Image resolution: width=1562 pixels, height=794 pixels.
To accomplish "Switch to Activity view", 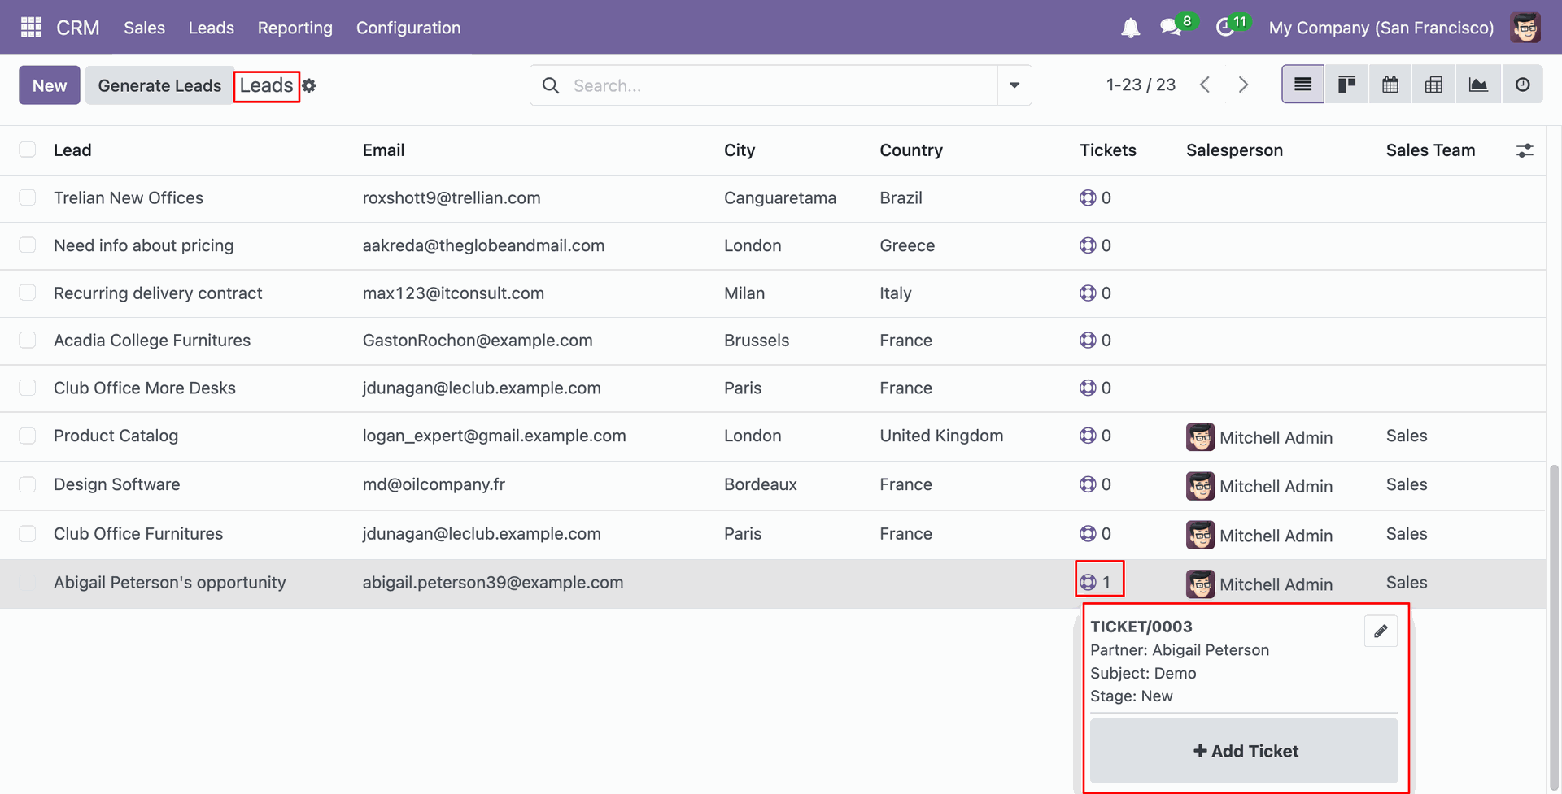I will pos(1522,85).
